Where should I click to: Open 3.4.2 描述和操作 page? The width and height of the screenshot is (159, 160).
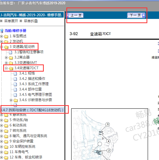pyautogui.click(x=32, y=79)
